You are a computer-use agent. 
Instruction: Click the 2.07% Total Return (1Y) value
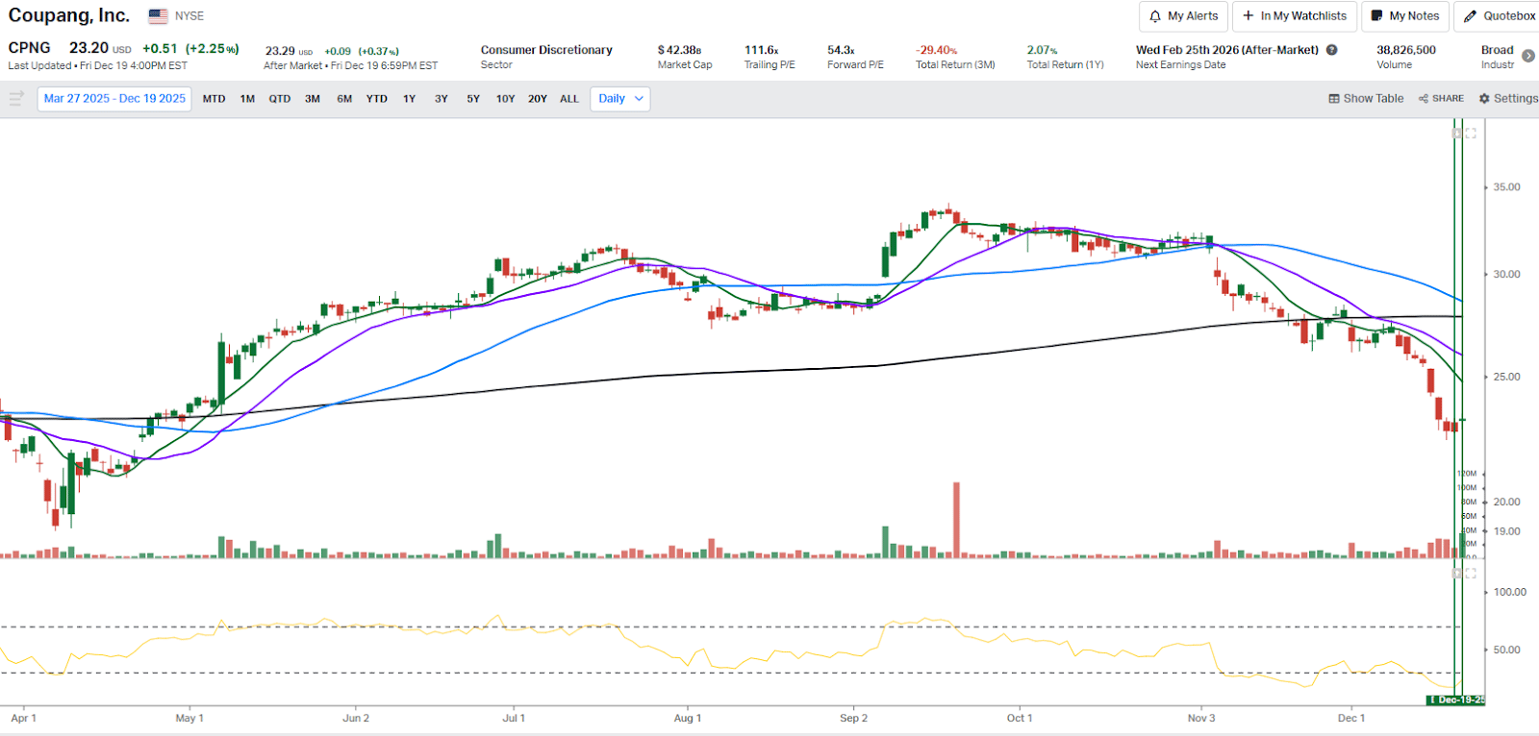click(x=1042, y=50)
